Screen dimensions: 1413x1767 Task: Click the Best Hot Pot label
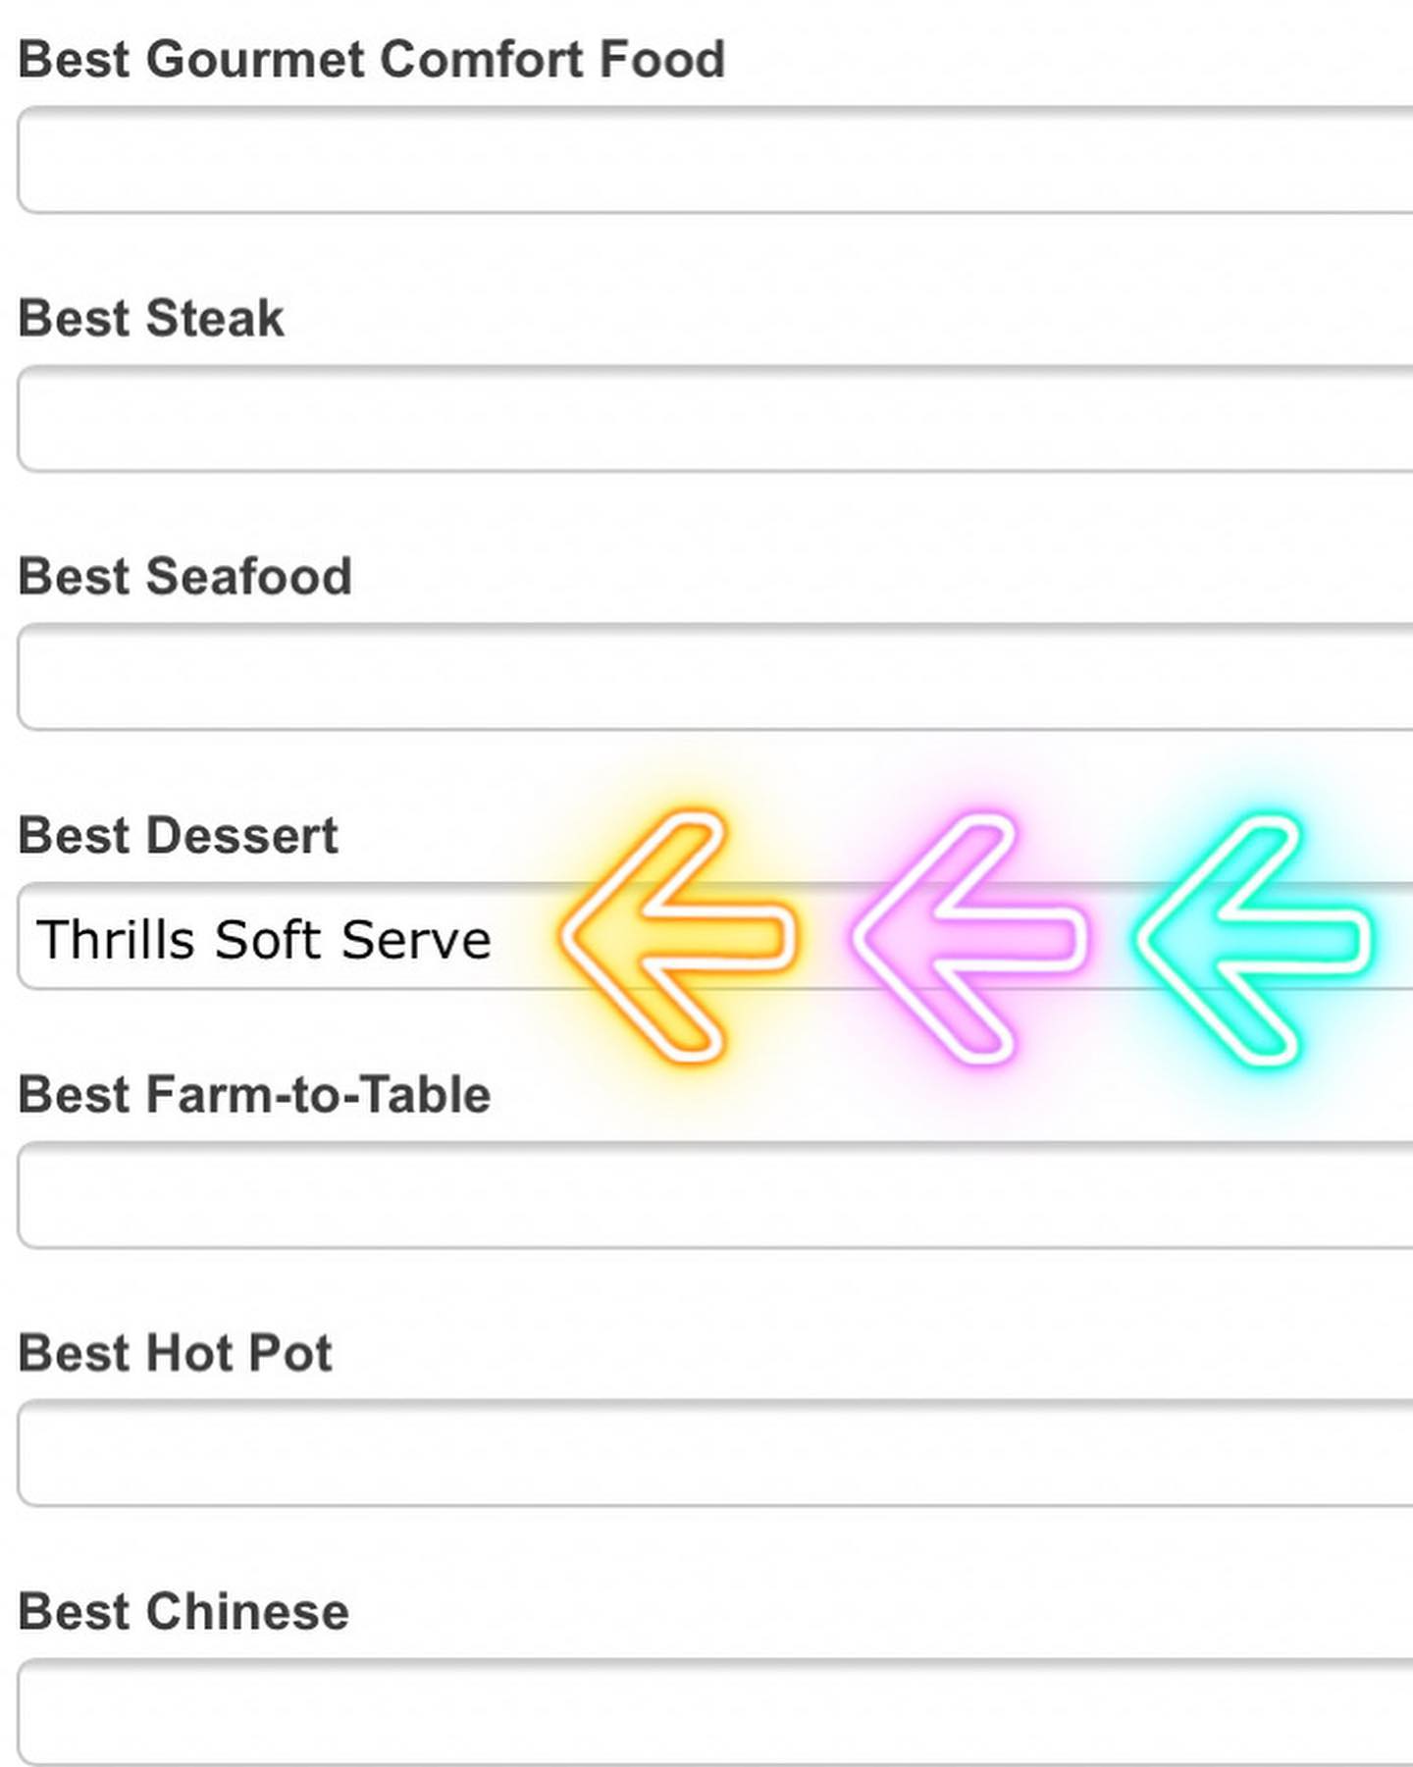coord(175,1353)
